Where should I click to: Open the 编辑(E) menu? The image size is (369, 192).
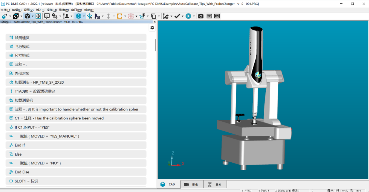[17, 10]
